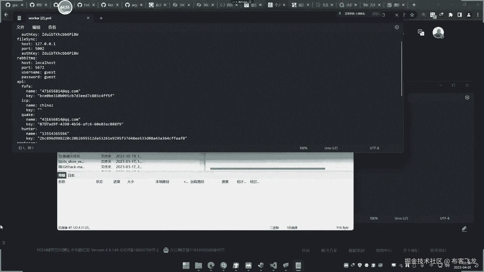Open Chrome three-dot menu
The height and width of the screenshot is (272, 484).
point(478,15)
